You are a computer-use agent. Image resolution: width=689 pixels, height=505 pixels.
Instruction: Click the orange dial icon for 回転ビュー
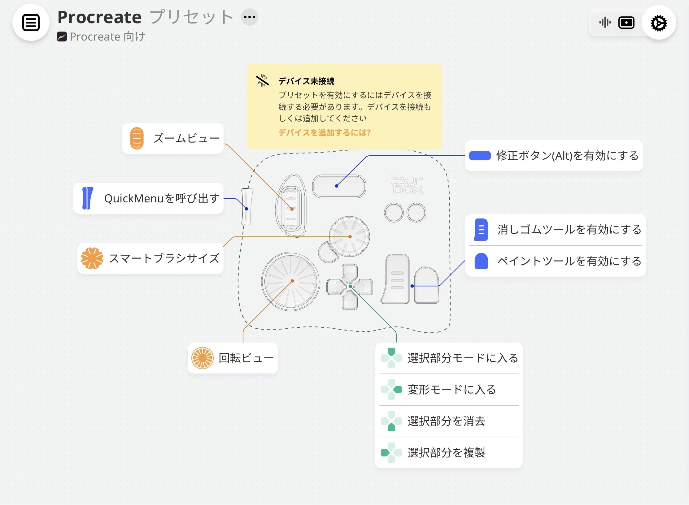pyautogui.click(x=202, y=358)
